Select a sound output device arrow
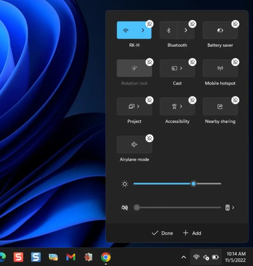Screen dimensions: 253x266 coord(233,207)
